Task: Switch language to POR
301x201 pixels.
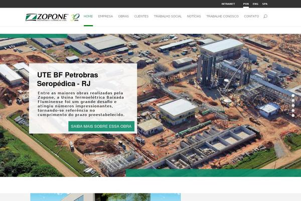Action: click(246, 4)
